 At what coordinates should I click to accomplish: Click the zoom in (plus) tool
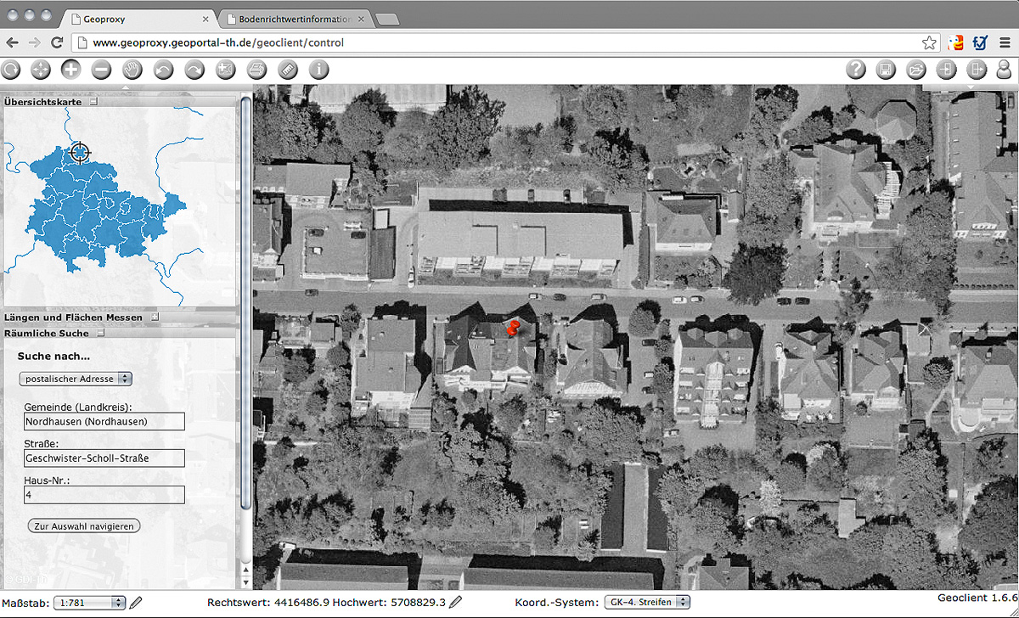point(70,70)
